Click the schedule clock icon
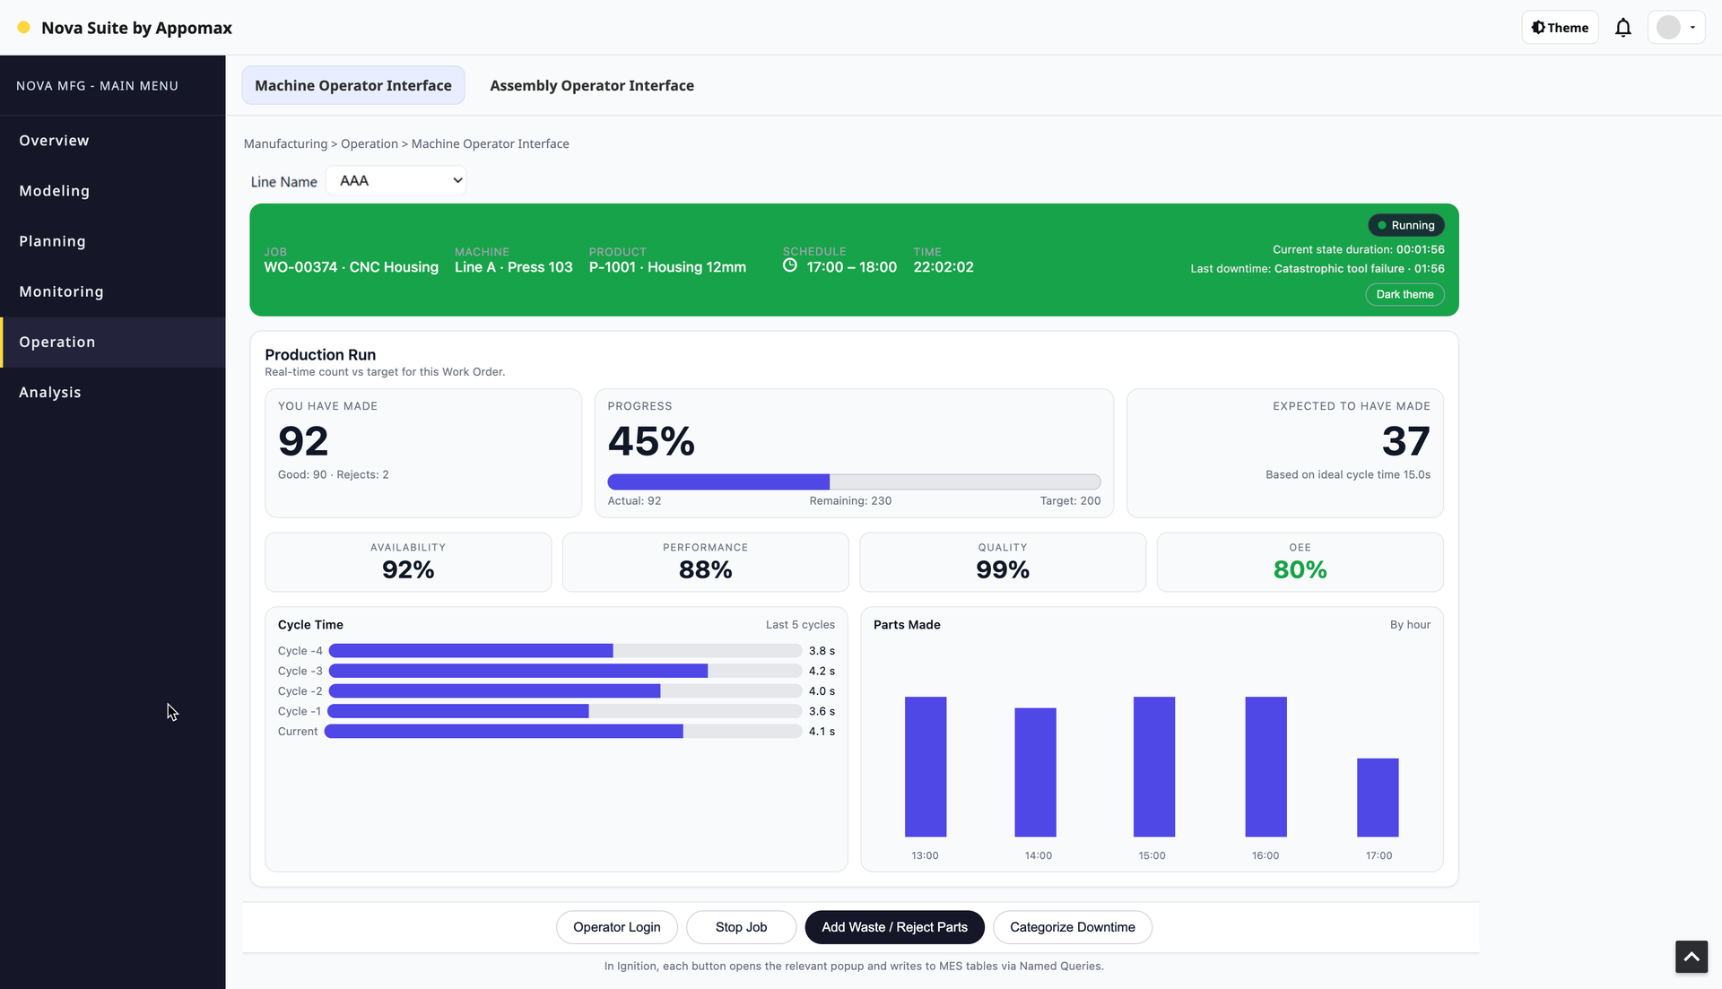The image size is (1722, 989). click(790, 266)
